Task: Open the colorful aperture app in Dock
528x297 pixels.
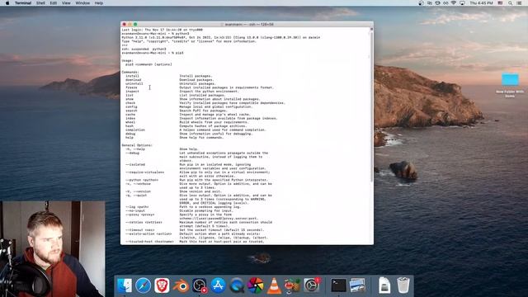Action: pyautogui.click(x=256, y=285)
